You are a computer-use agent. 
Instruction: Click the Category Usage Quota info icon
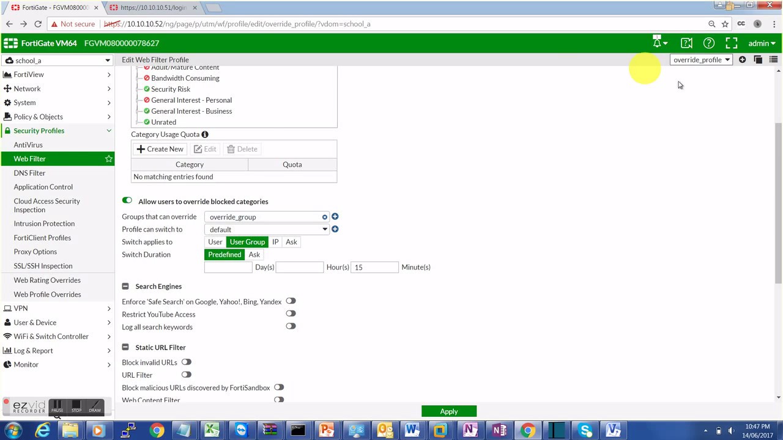click(x=205, y=134)
